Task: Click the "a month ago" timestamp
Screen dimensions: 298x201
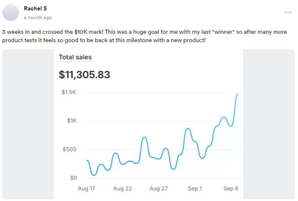Action: click(38, 18)
